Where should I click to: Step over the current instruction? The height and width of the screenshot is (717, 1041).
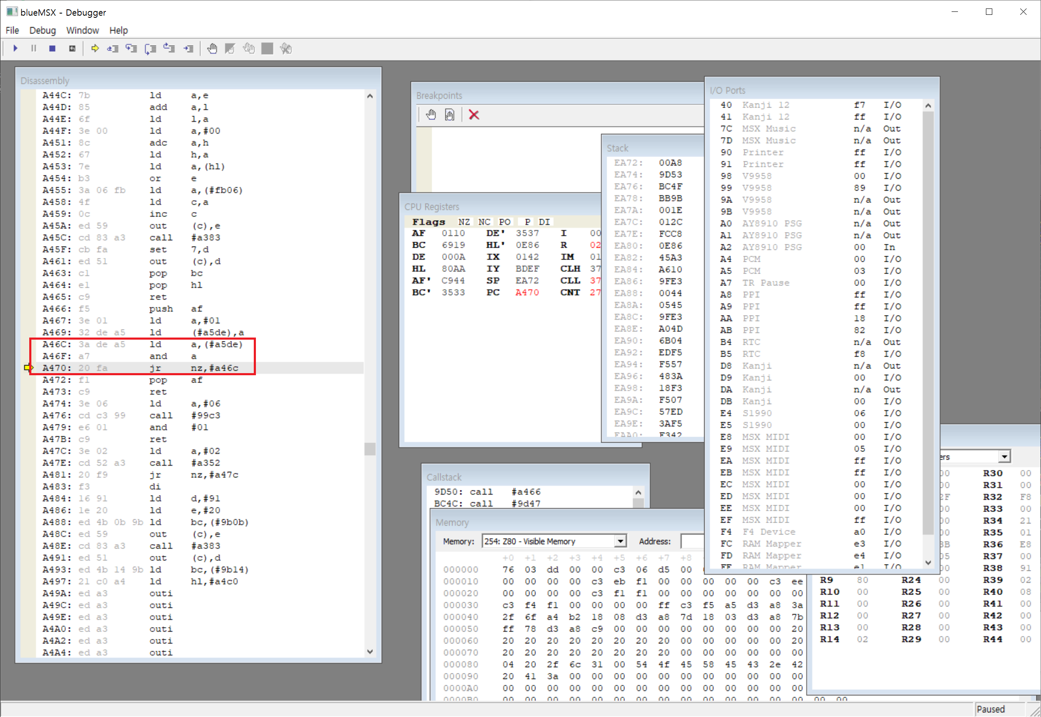click(132, 48)
